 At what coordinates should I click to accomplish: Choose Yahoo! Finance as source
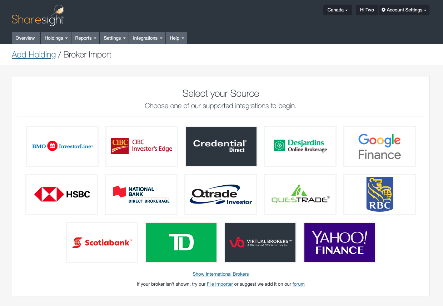point(339,243)
